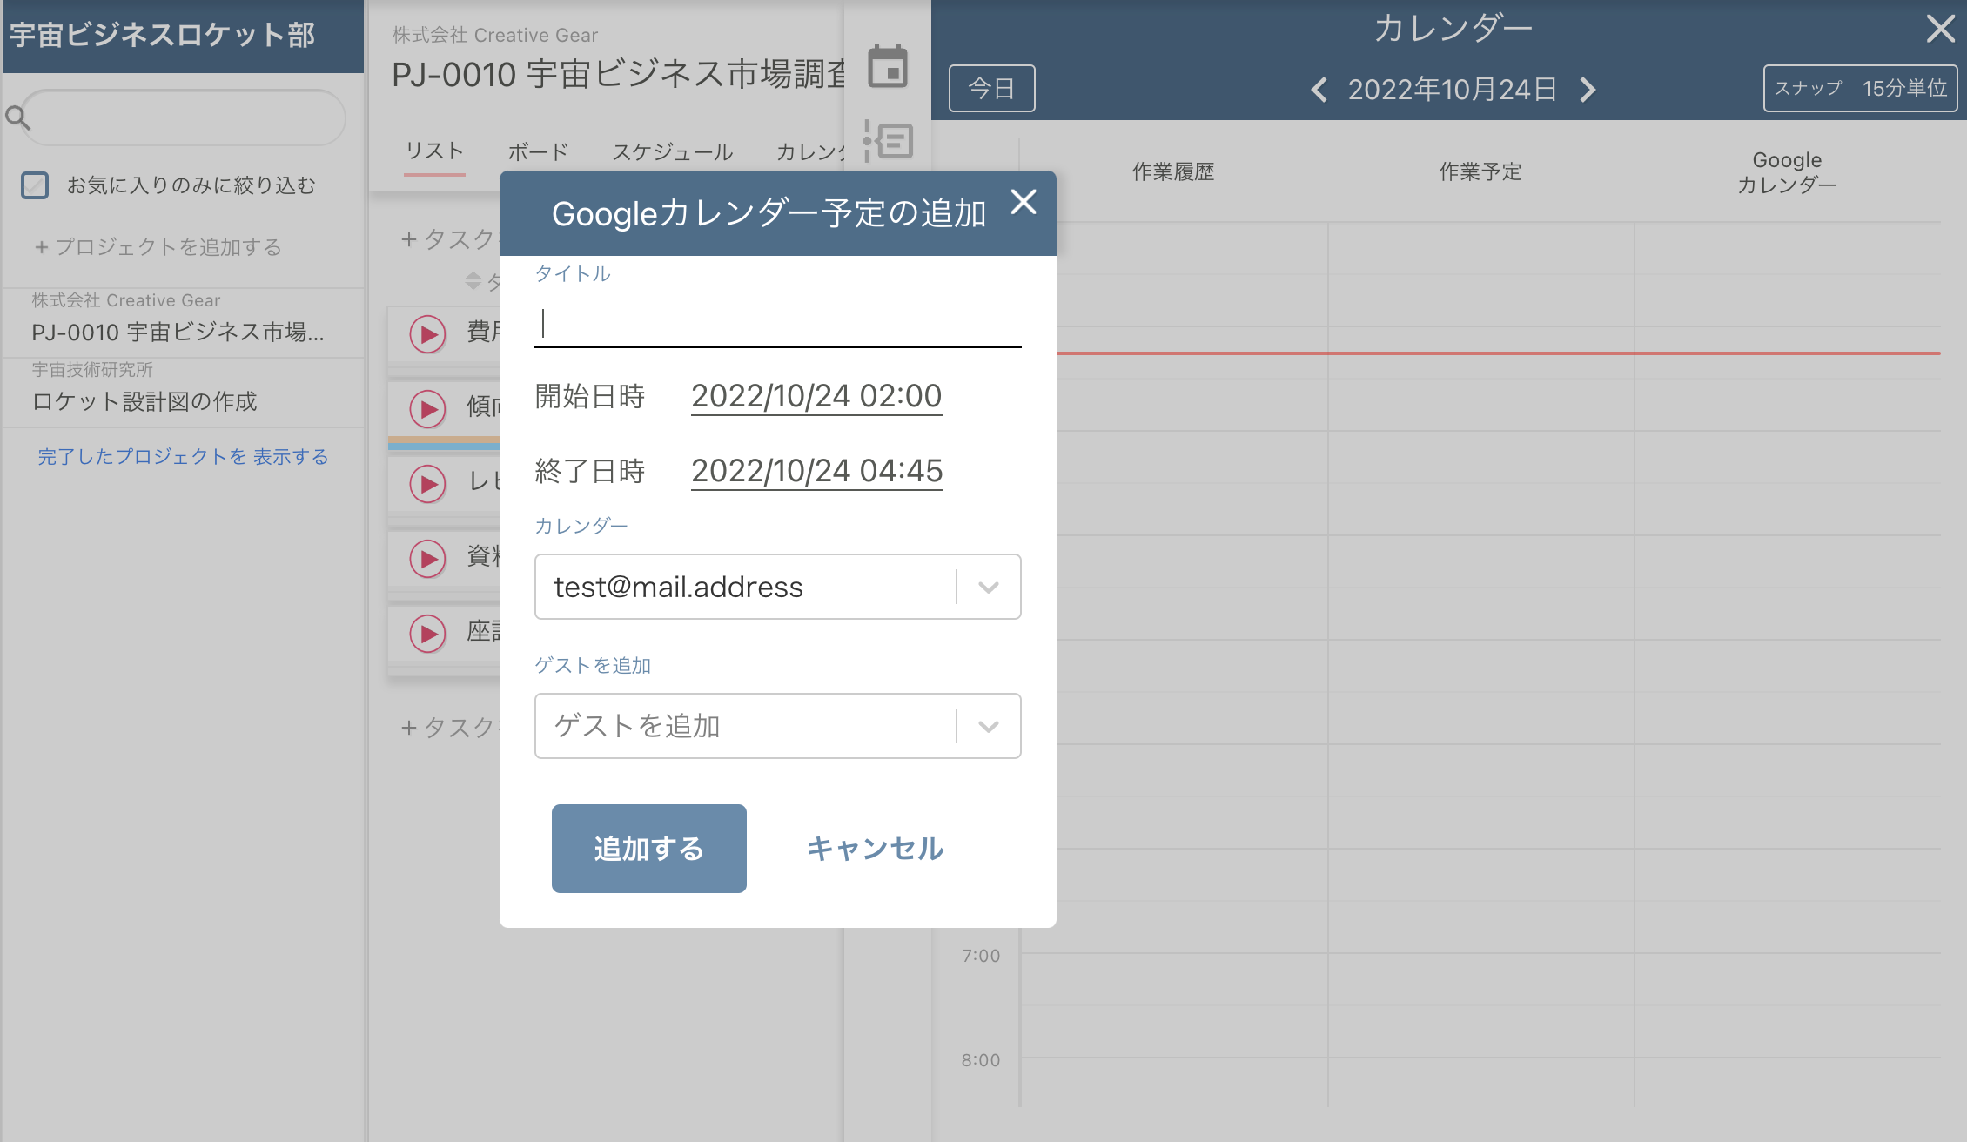Switch to the スケジュール tab

(674, 151)
